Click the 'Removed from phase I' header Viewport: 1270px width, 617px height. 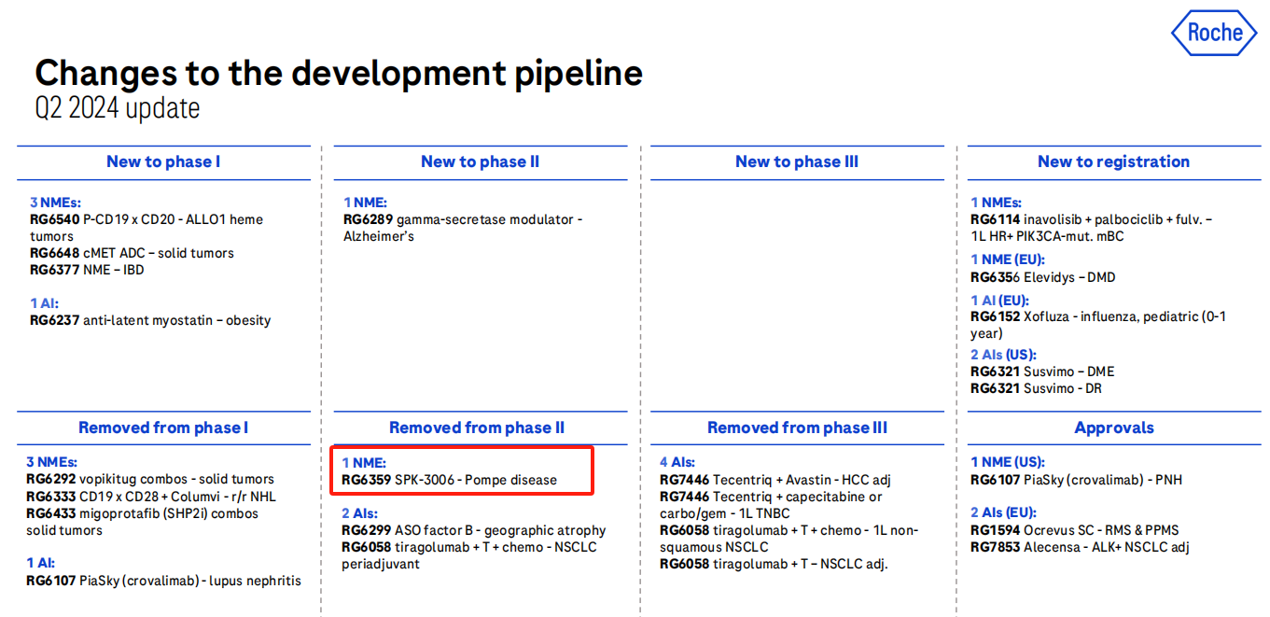pos(163,428)
